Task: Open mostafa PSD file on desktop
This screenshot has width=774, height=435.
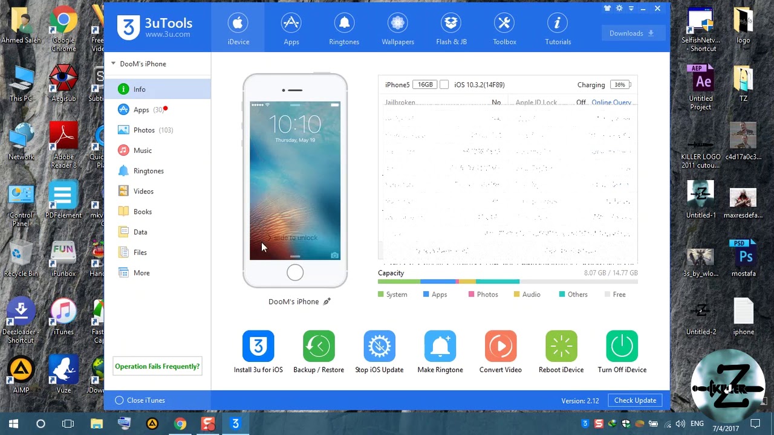Action: tap(743, 259)
